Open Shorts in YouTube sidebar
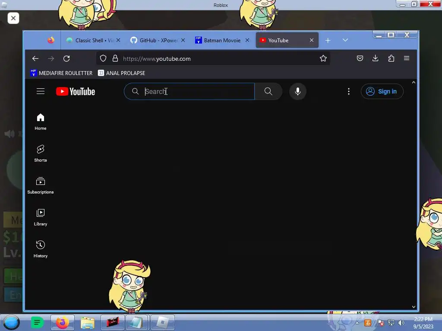The image size is (442, 331). click(41, 154)
